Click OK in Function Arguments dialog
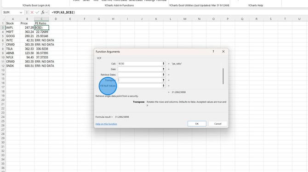308x172 pixels. (197, 124)
